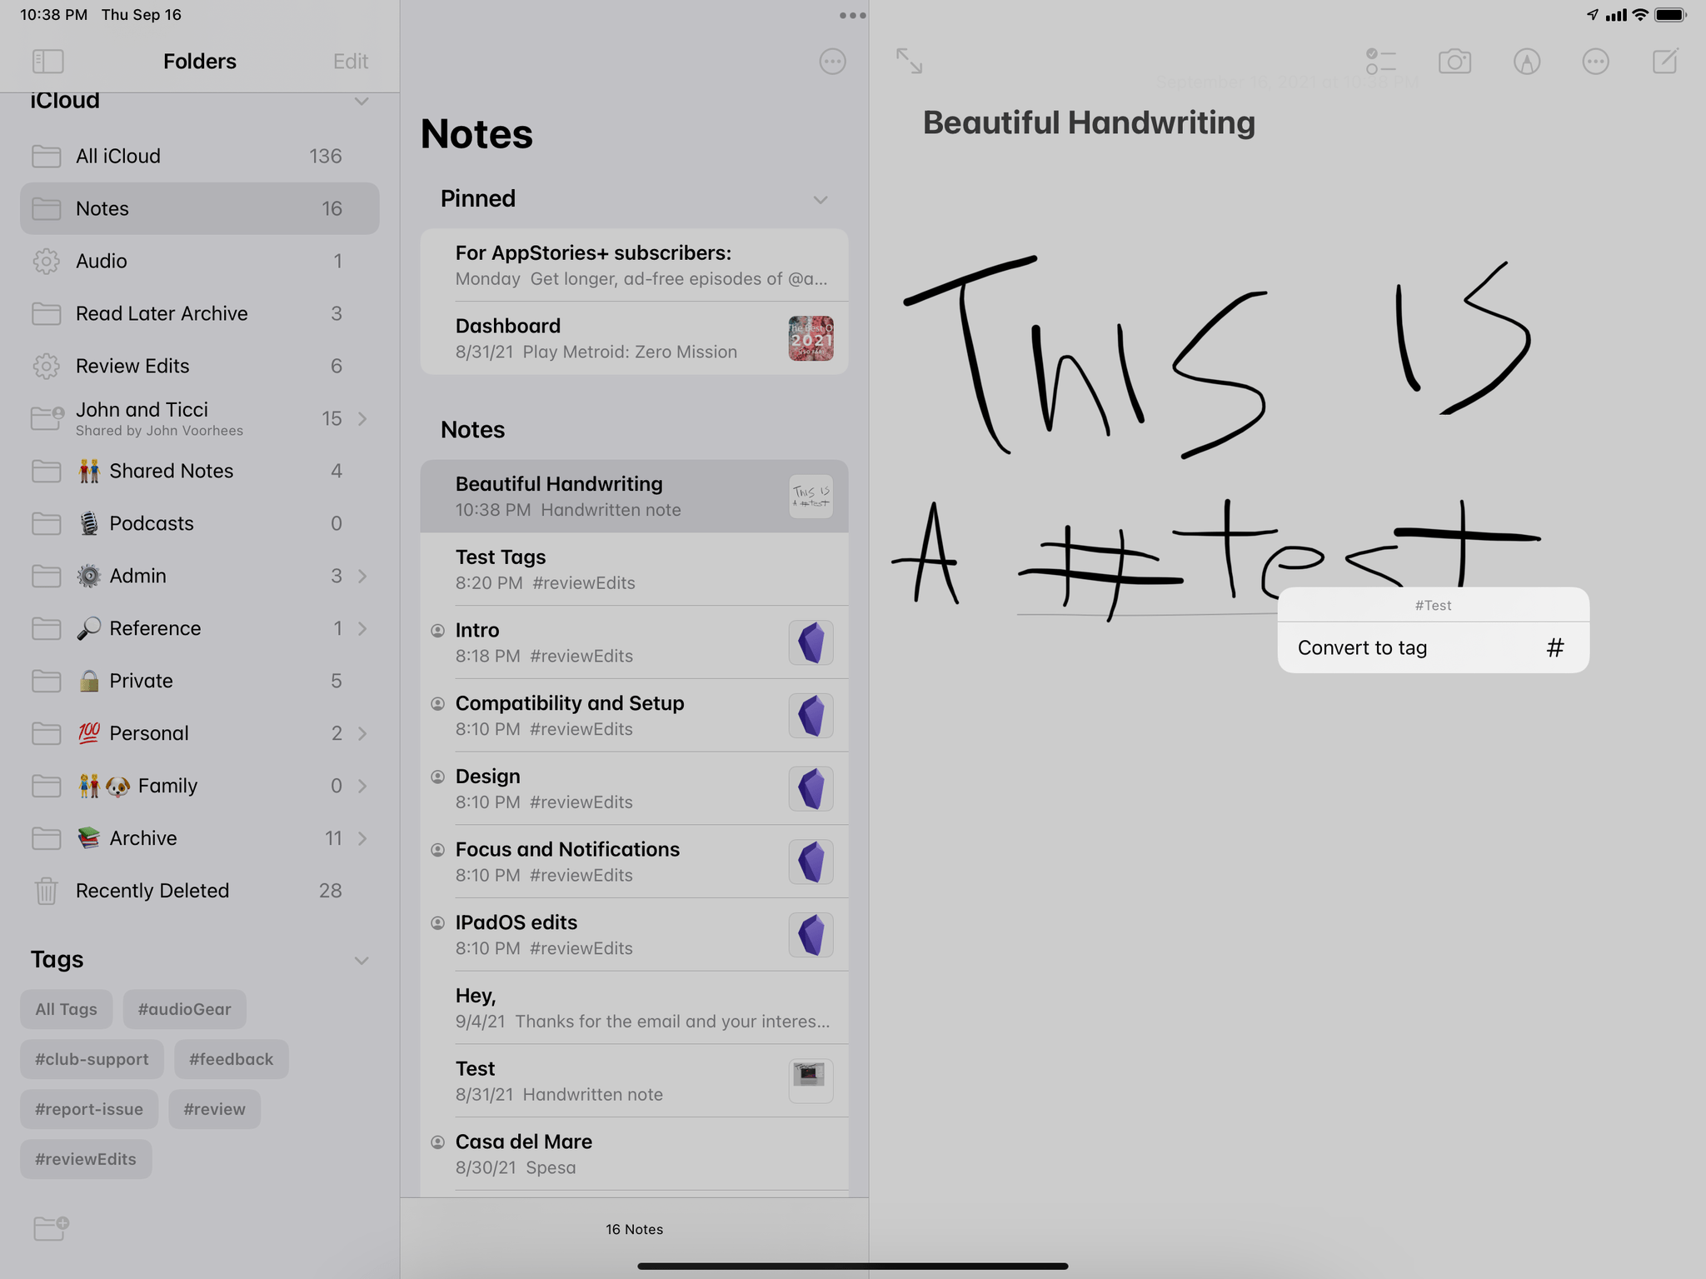Expand the Family folder chevron
Viewport: 1706px width, 1279px height.
pyautogui.click(x=362, y=786)
